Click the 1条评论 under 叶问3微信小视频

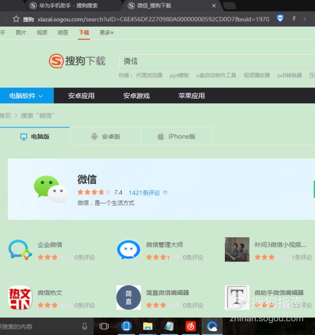tap(301, 257)
